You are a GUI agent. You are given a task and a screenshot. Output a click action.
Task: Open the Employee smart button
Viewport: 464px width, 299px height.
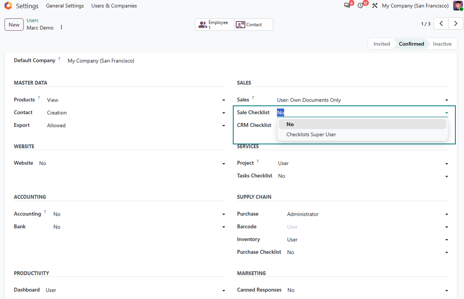214,25
